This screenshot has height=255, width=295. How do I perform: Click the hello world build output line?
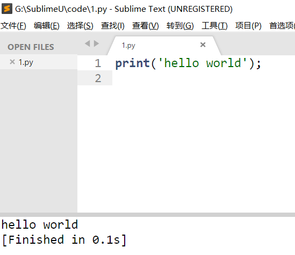[x=40, y=224]
